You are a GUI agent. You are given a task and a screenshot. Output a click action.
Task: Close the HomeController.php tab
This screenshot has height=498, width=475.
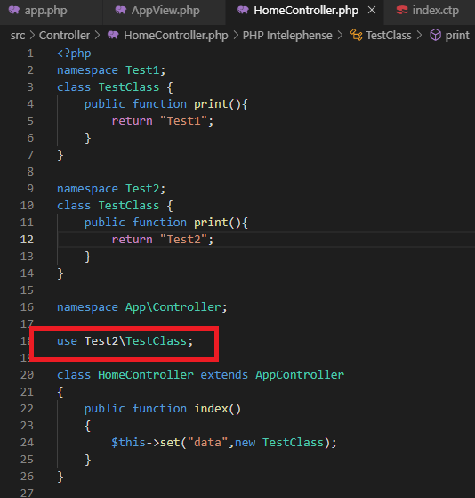tap(372, 11)
